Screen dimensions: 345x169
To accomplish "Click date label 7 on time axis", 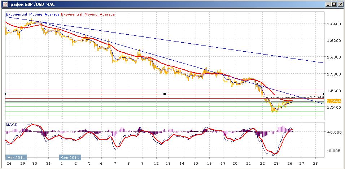I will tap(115, 164).
